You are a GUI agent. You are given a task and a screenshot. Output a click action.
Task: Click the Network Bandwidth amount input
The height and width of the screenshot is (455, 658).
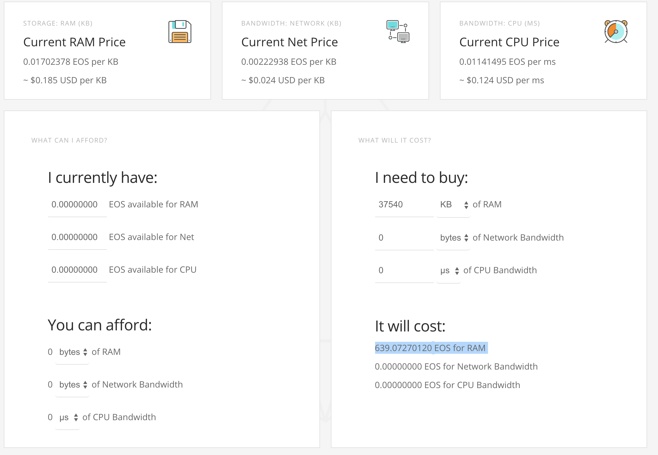pos(404,238)
